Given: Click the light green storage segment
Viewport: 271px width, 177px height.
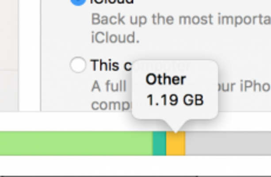Looking at the screenshot, I should pos(75,144).
